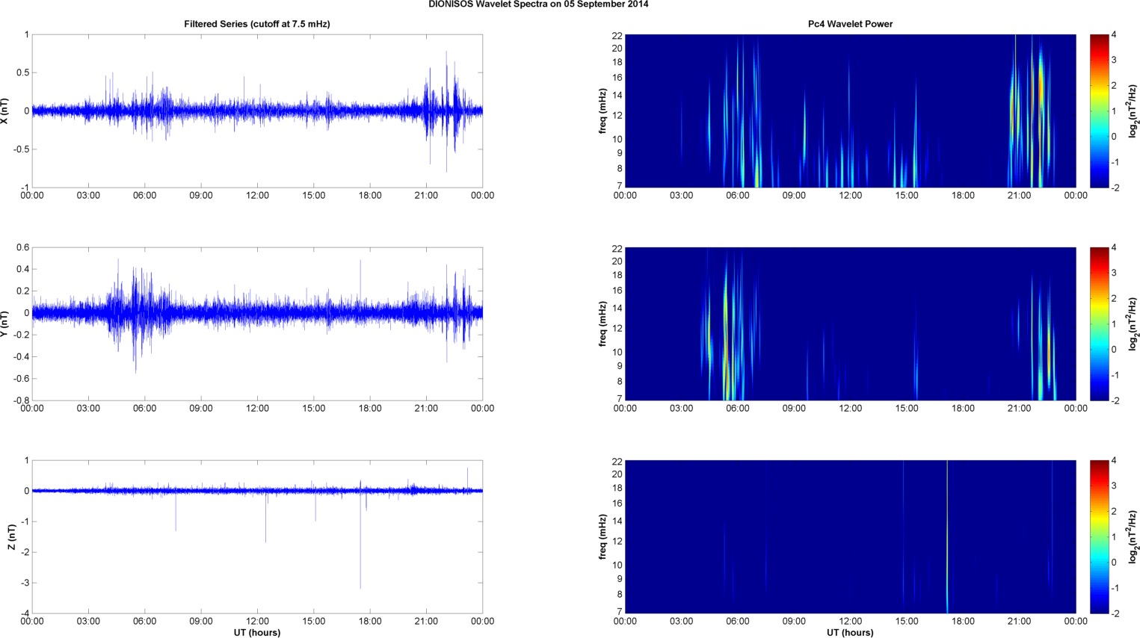Click the 0.6 tick on the Y (nT) axis
Screen dimensions: 1140x638
tap(22, 247)
